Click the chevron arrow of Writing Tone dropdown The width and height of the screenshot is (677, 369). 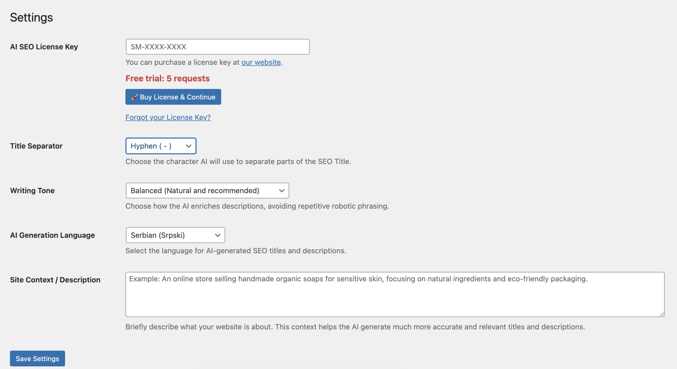point(281,191)
